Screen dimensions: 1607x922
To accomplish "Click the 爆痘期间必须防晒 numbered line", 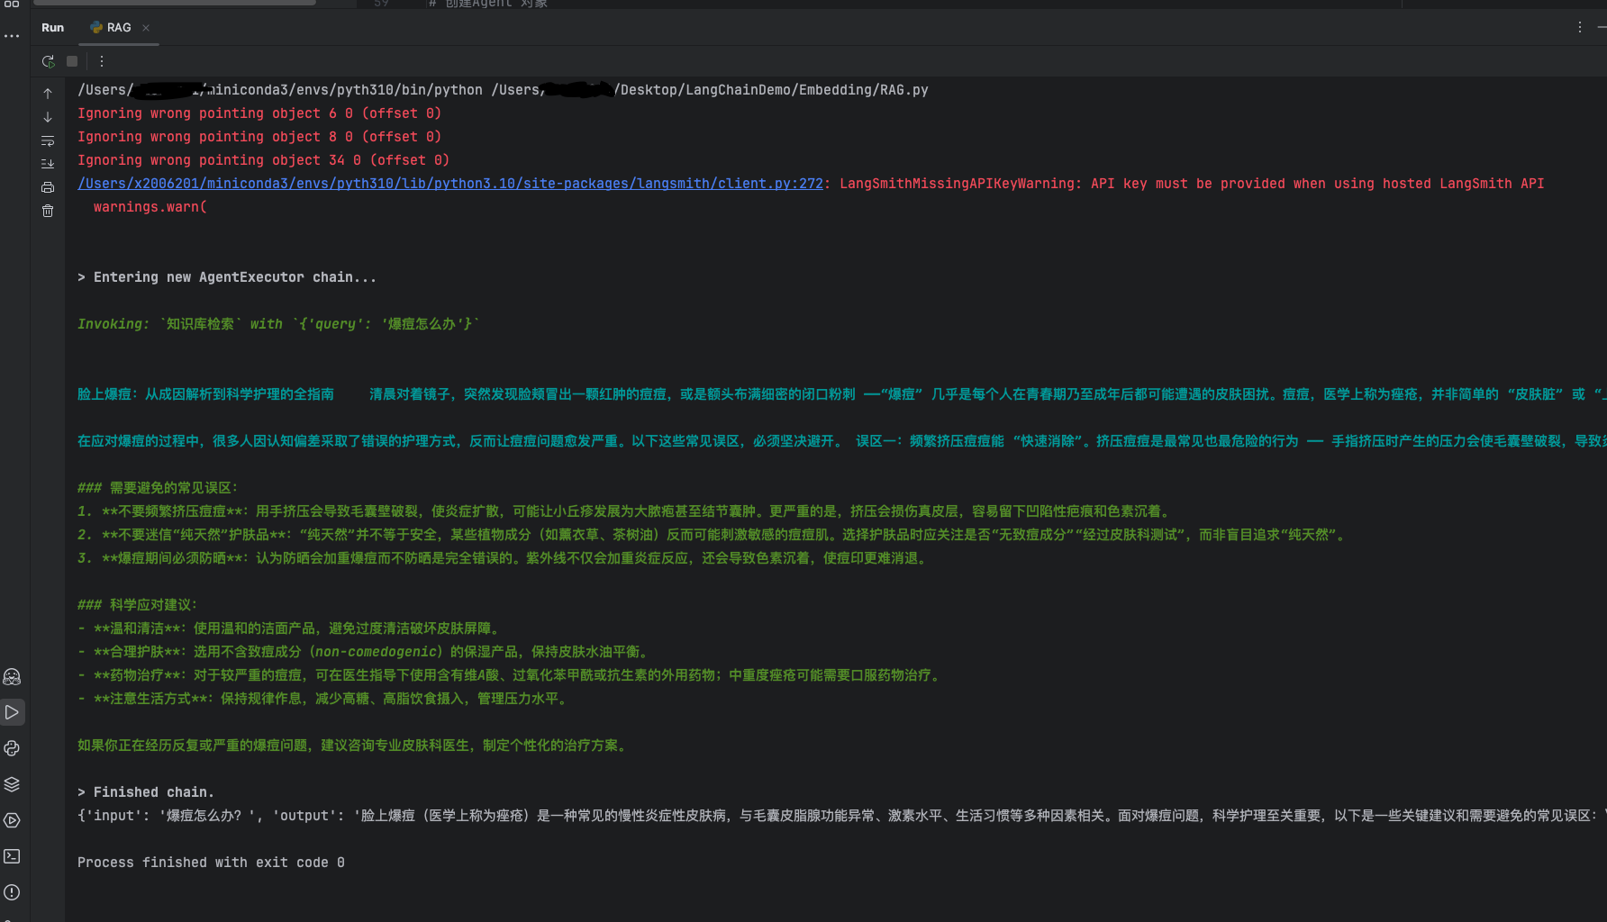I will point(504,558).
